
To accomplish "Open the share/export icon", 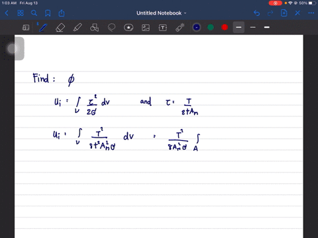I will (x=62, y=13).
